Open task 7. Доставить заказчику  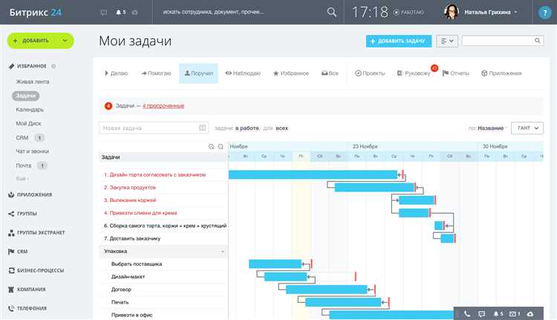[132, 238]
